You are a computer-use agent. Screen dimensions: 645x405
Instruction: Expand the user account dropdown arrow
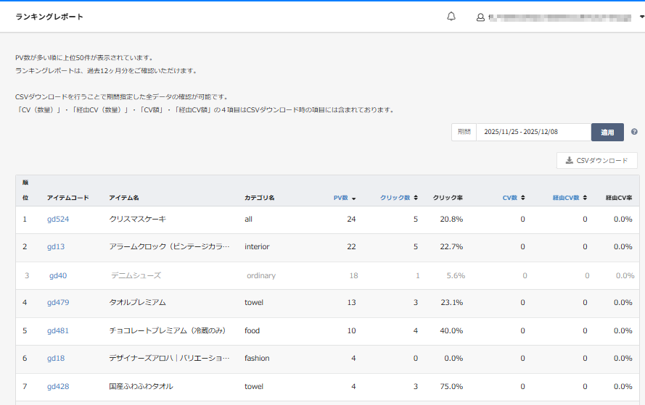click(x=641, y=17)
